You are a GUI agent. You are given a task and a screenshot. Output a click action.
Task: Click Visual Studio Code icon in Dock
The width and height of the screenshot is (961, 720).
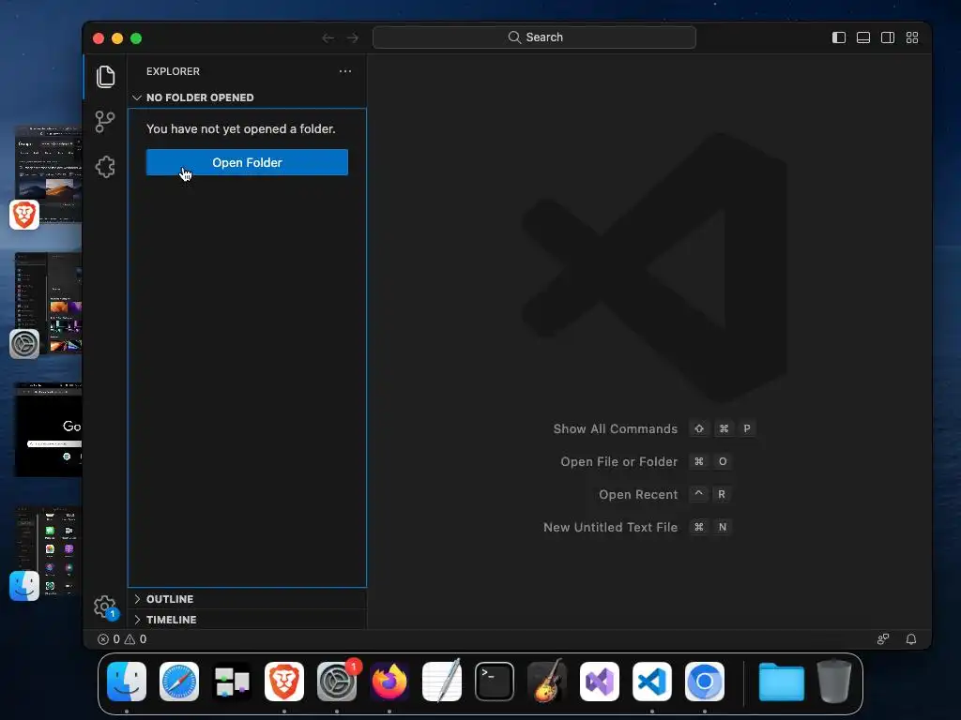point(652,682)
